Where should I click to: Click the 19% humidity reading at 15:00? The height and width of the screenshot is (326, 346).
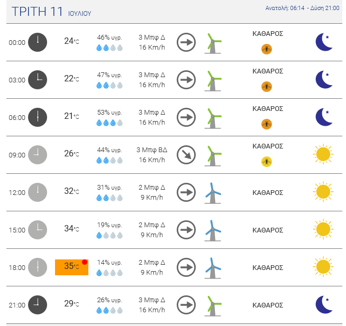(x=110, y=225)
